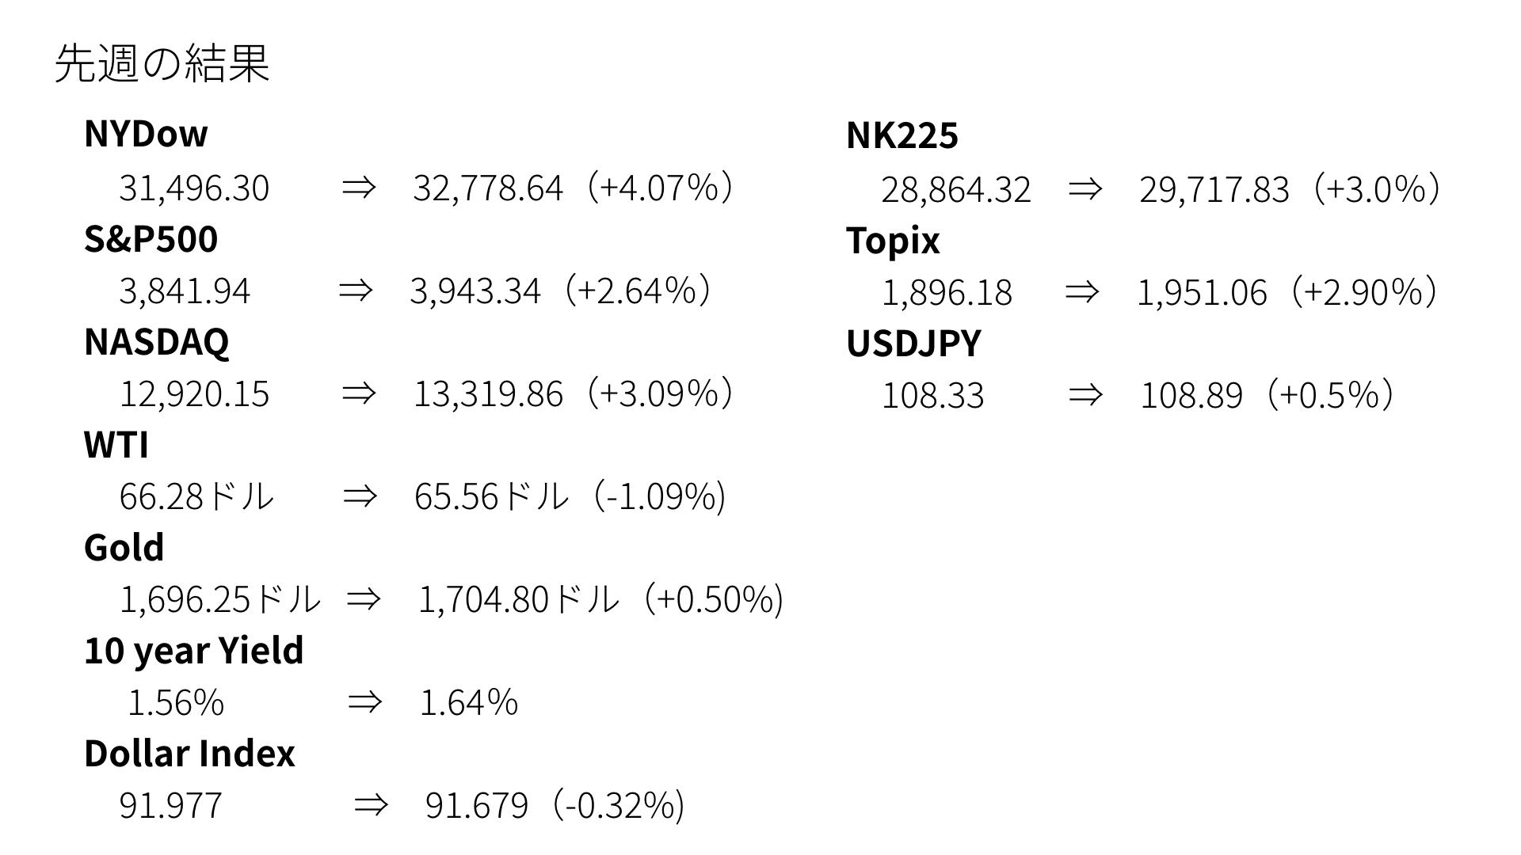Select the NK225 heading

coord(902,135)
